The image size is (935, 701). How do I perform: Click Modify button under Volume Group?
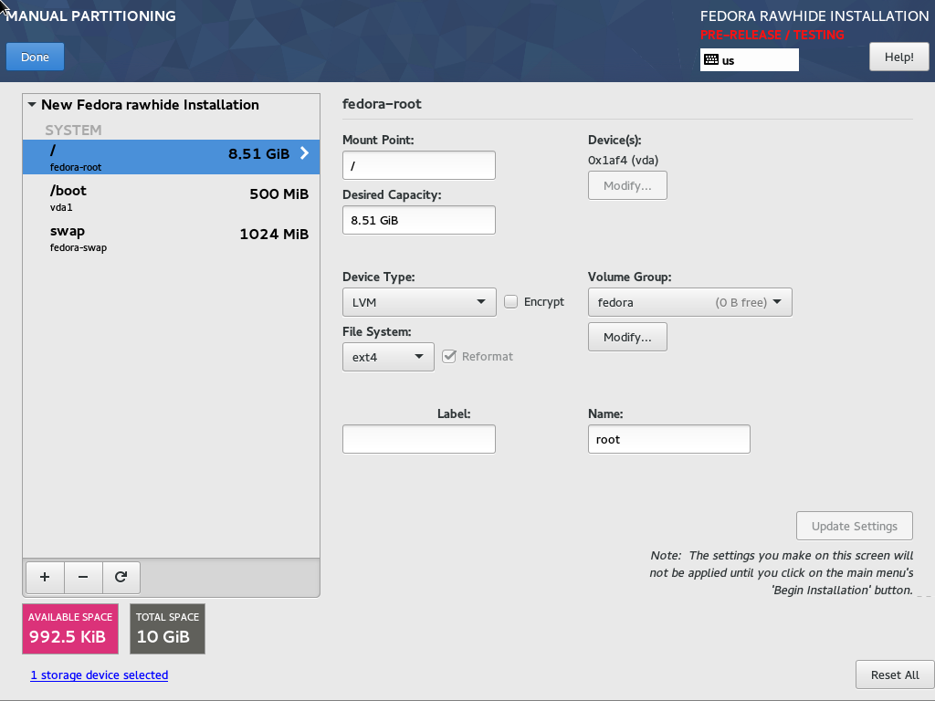click(x=627, y=338)
